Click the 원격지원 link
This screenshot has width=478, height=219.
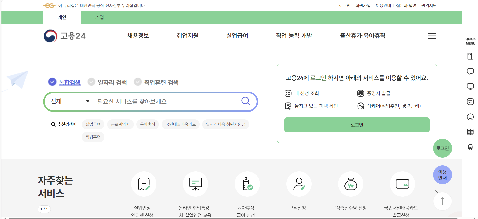pyautogui.click(x=429, y=6)
